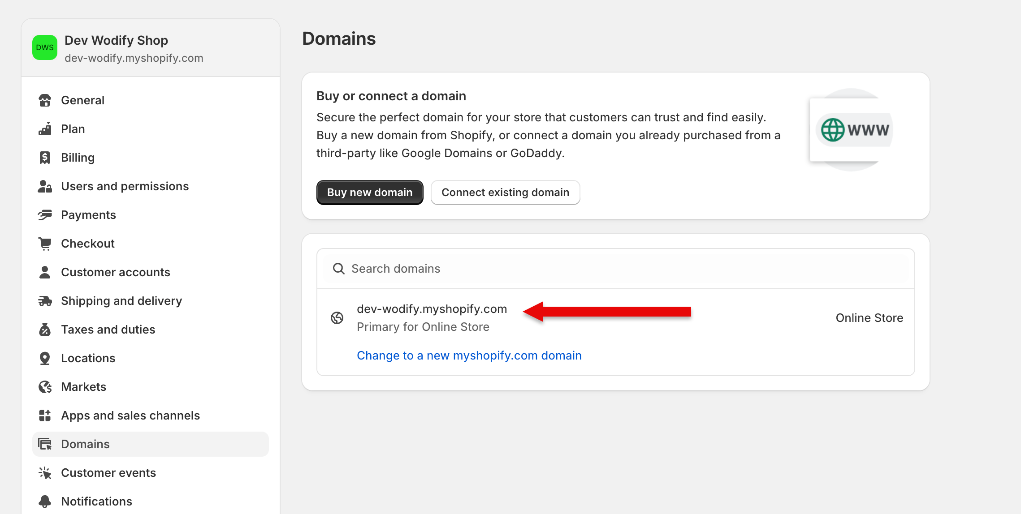1021x514 pixels.
Task: Click the search magnifier icon
Action: (339, 269)
